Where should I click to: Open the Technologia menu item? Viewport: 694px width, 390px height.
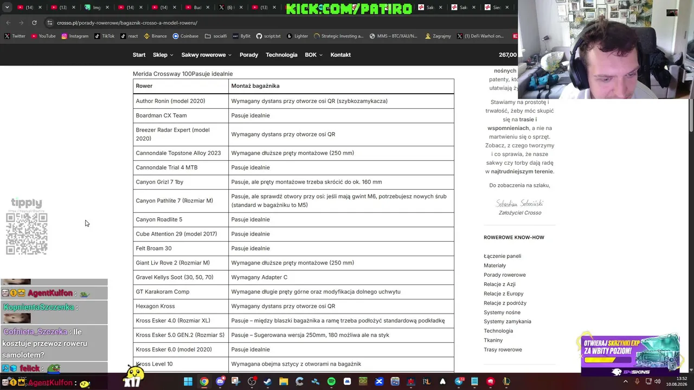[x=281, y=55]
